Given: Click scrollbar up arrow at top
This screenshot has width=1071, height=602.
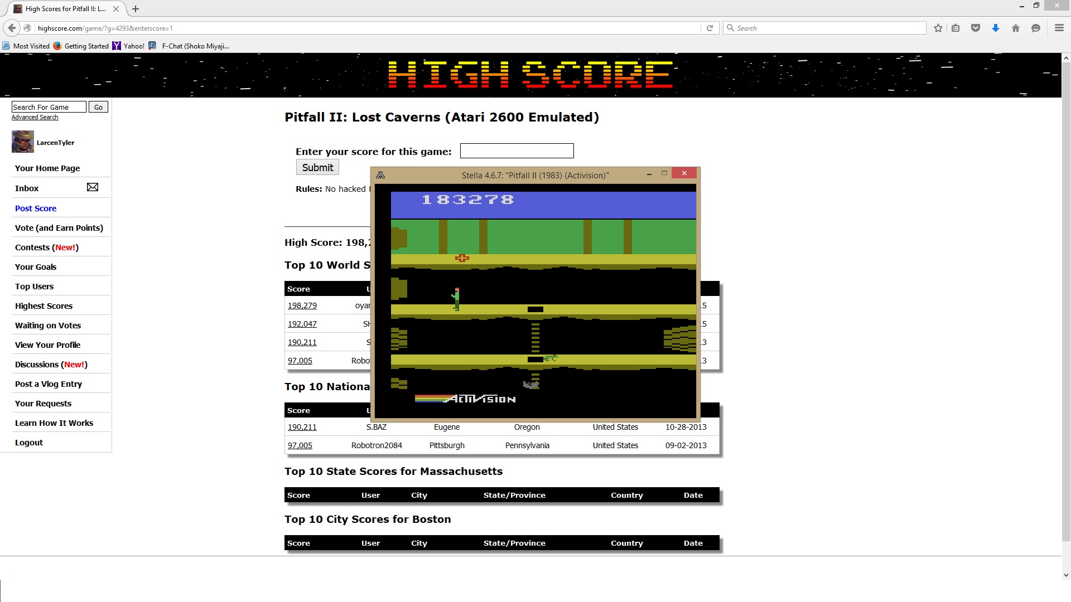Looking at the screenshot, I should tap(1066, 57).
